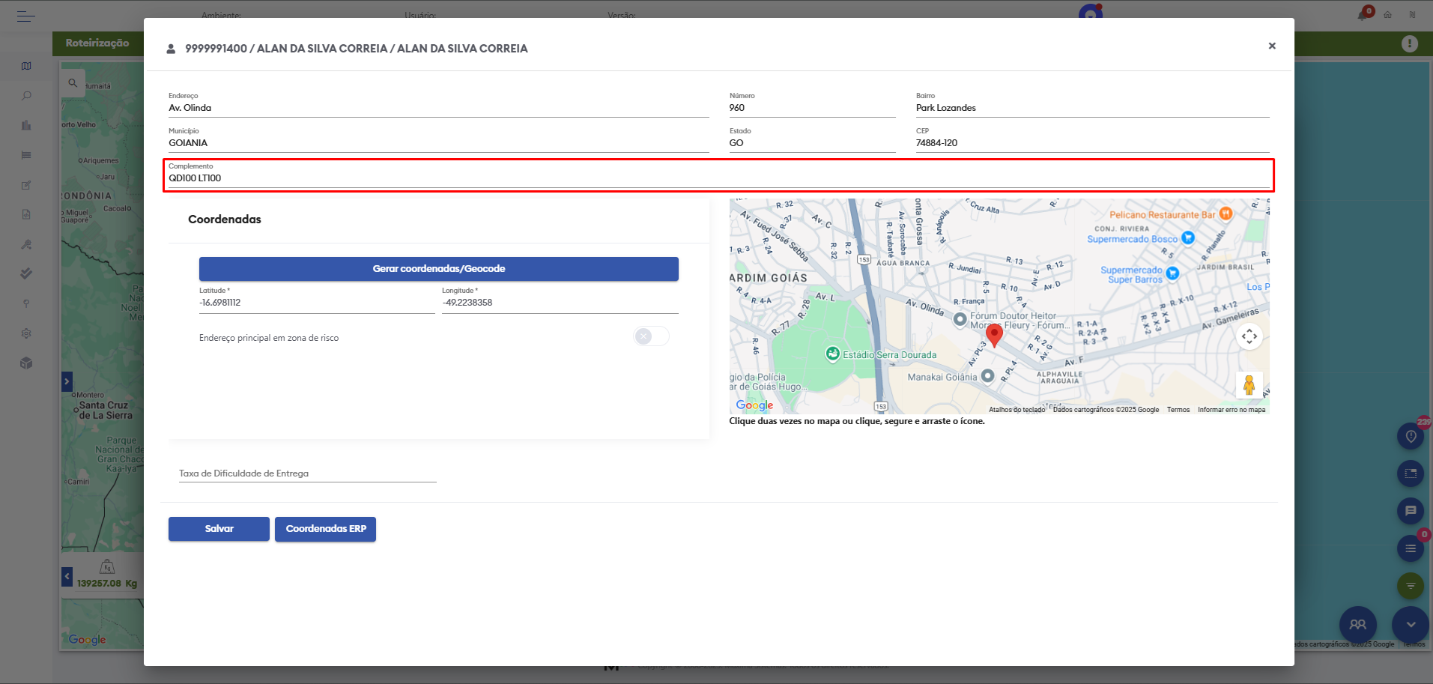The width and height of the screenshot is (1433, 684).
Task: Focus the Taxa de Dificuldade de Entrega field
Action: [x=307, y=473]
